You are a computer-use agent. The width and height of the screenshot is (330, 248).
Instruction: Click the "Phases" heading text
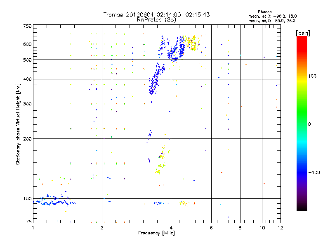[264, 12]
